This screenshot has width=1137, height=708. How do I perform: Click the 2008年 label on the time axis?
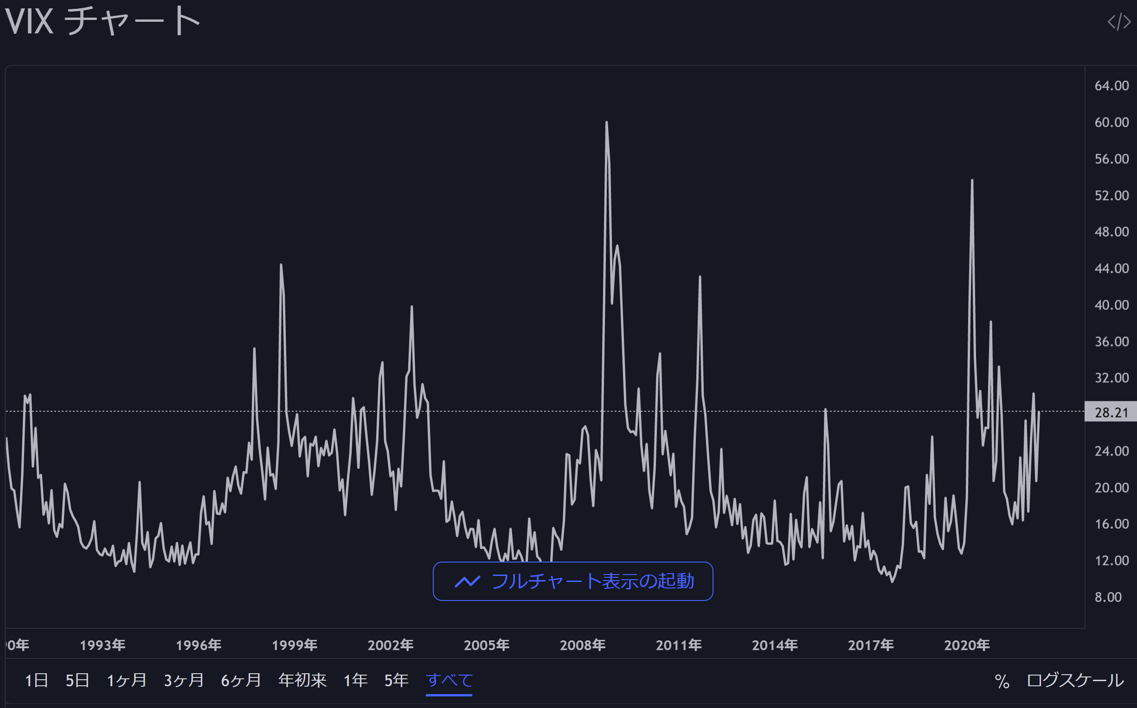(583, 645)
